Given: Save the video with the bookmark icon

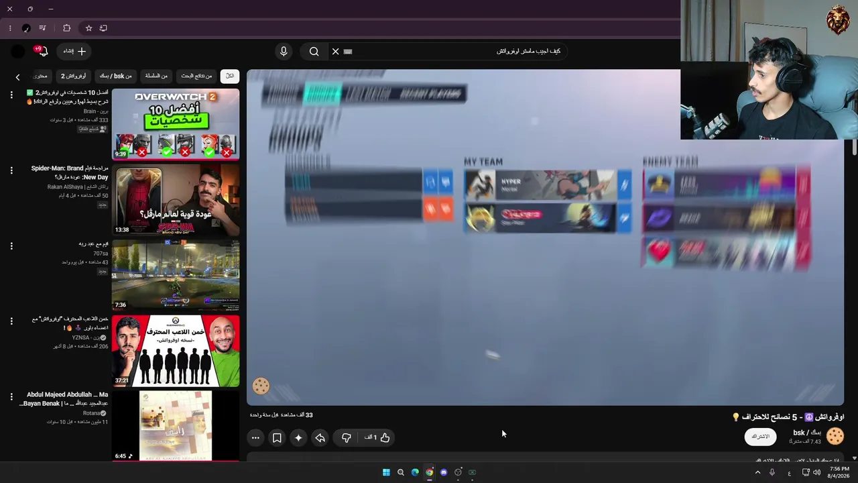Looking at the screenshot, I should 277,437.
